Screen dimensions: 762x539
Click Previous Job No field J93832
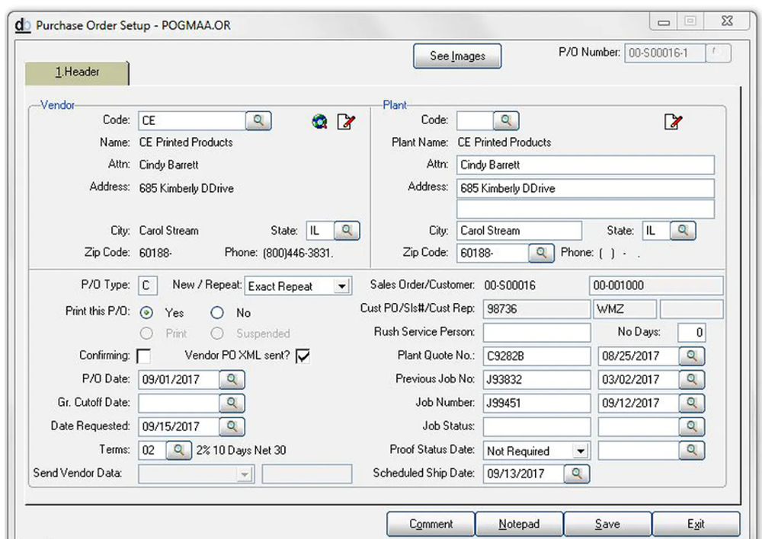coord(537,379)
